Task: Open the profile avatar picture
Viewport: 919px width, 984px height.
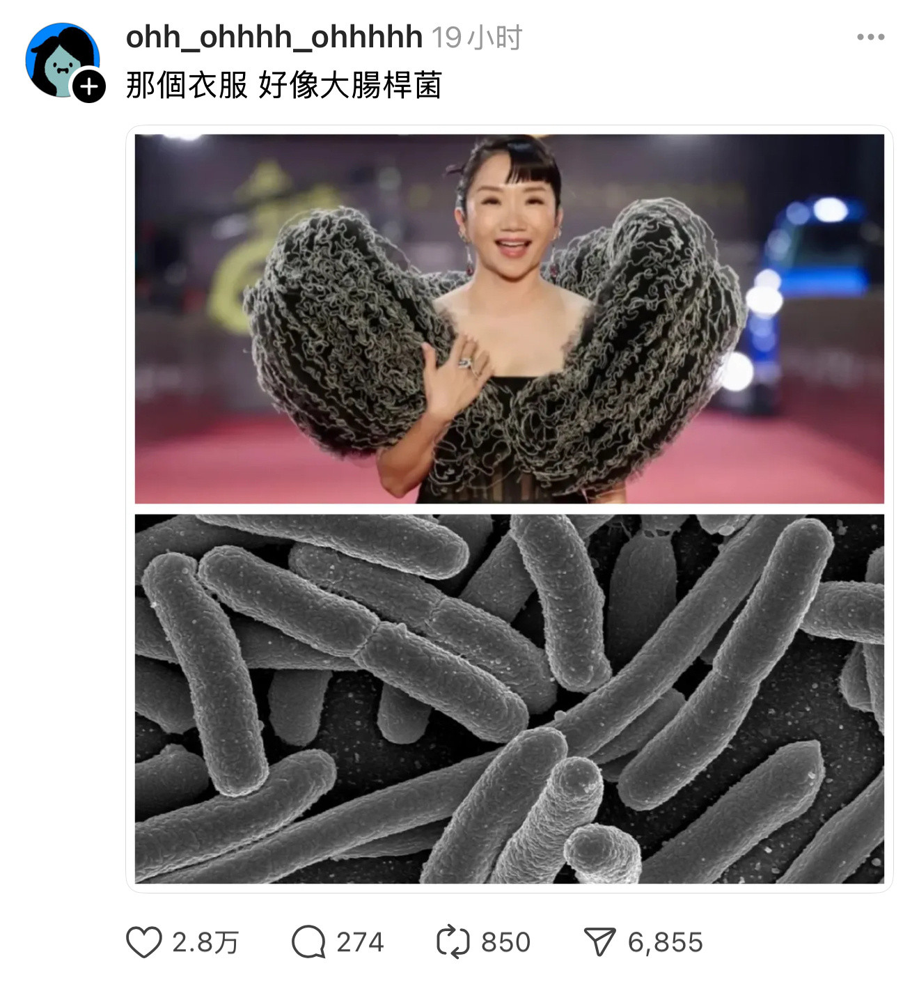Action: tap(62, 60)
